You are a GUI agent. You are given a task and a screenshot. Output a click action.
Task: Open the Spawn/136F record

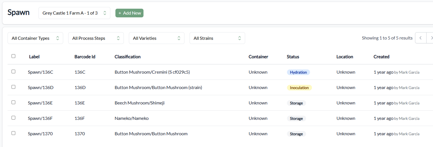(40, 118)
